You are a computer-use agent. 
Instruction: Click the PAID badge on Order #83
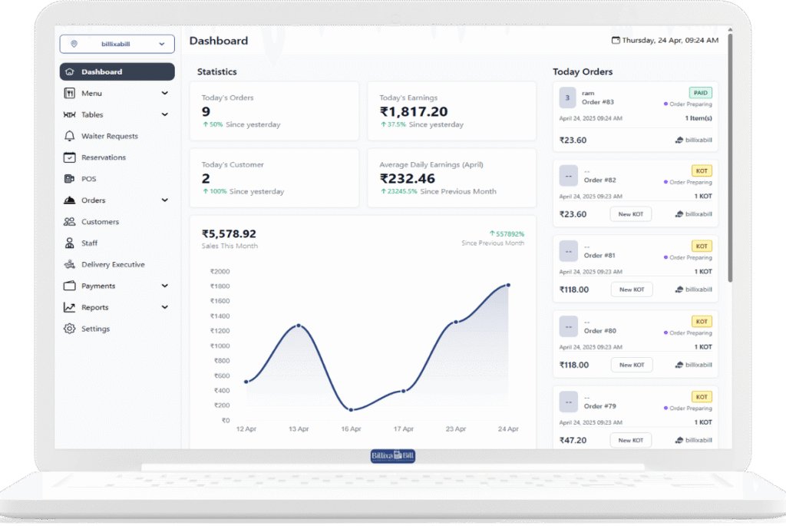click(699, 91)
